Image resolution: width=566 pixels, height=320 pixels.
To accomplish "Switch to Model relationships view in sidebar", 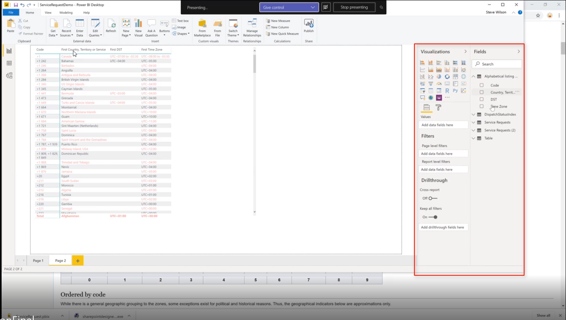I will (9, 76).
